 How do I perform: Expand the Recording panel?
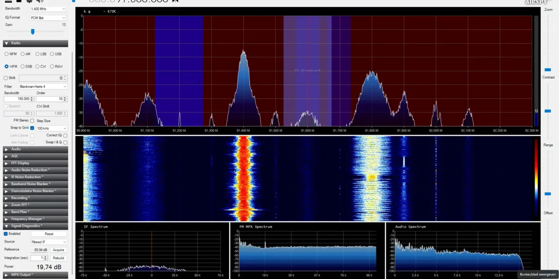click(35, 198)
